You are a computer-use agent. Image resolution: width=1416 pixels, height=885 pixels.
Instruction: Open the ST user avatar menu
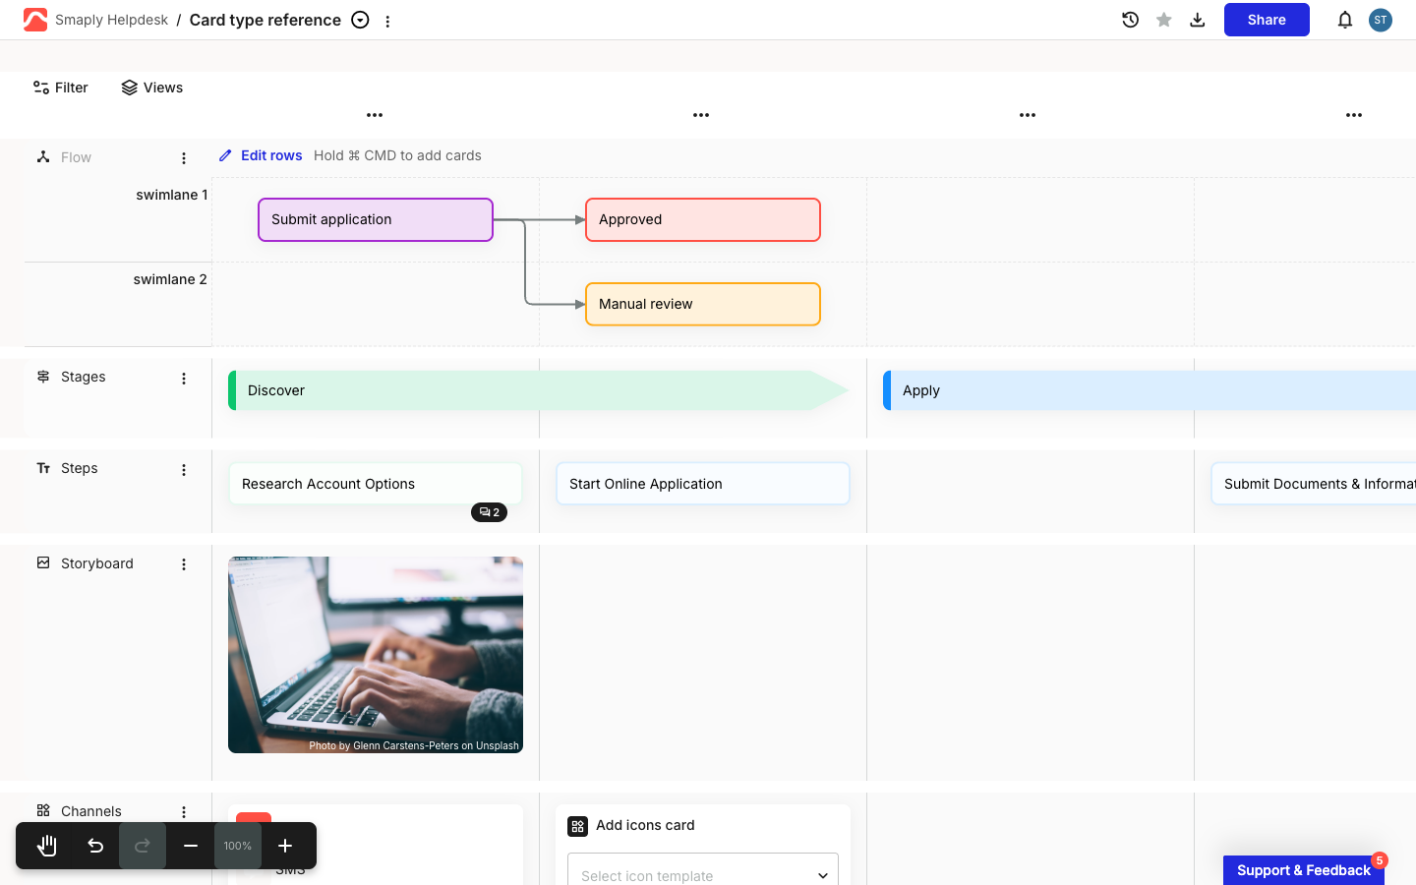(x=1381, y=20)
